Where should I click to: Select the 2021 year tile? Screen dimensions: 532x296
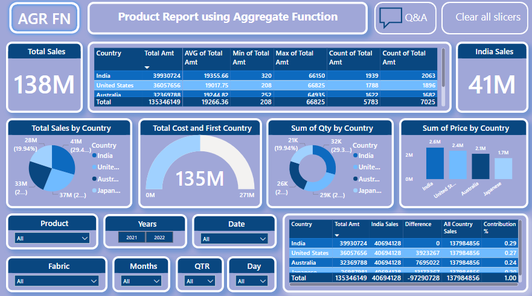[x=132, y=238]
